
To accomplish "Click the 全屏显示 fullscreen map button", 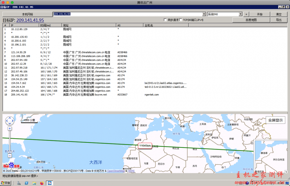I will [x=275, y=120].
